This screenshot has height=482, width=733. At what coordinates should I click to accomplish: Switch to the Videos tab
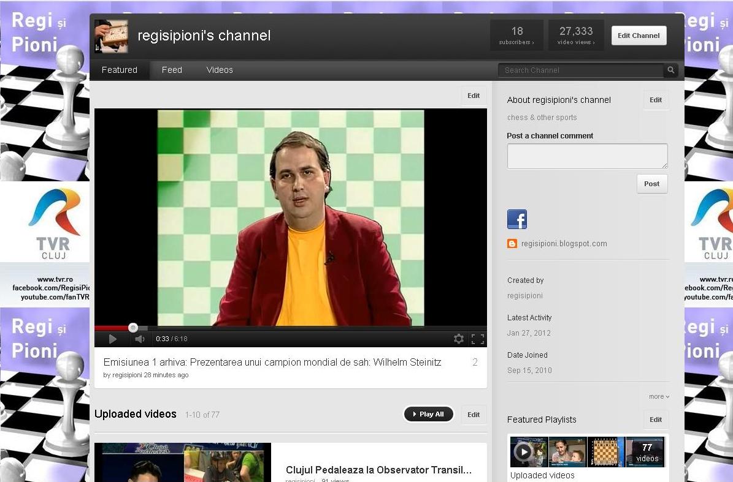coord(220,70)
